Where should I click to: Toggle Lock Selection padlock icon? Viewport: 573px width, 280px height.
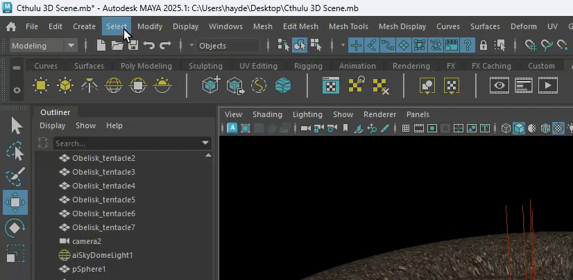coord(484,46)
